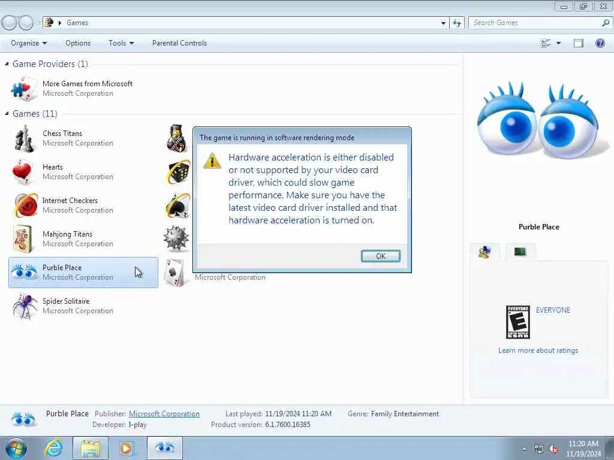Open Windows Explorer folder in taskbar

(x=91, y=448)
